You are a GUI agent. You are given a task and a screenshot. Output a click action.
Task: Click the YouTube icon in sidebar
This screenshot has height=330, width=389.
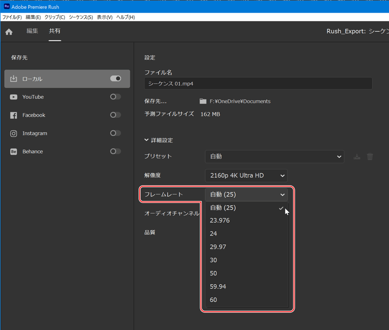click(14, 97)
